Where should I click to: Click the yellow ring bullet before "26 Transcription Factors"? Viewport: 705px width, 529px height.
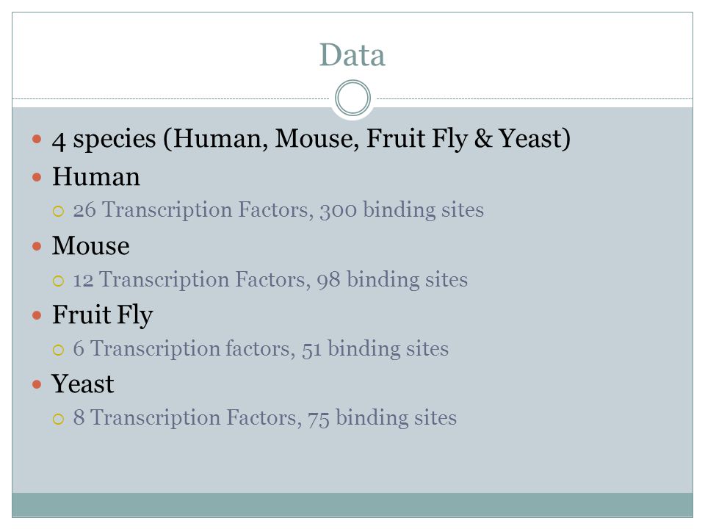point(59,211)
